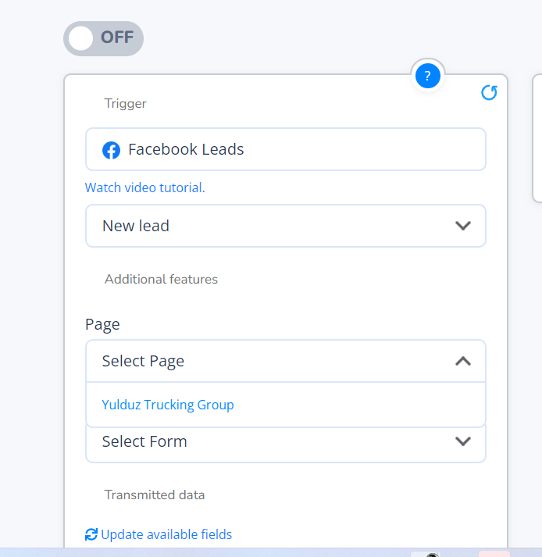The image size is (542, 557).
Task: Collapse the Select Page dropdown chevron
Action: pos(462,361)
